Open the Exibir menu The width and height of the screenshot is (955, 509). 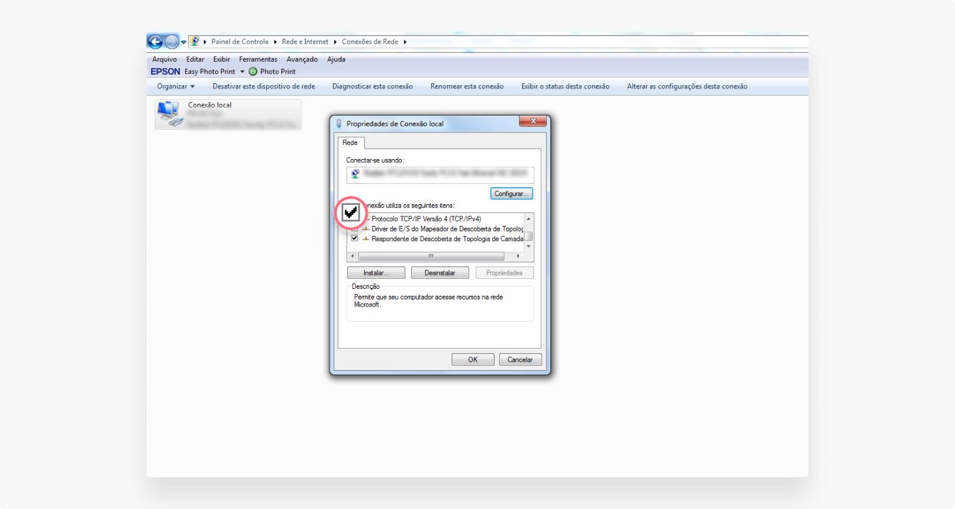[221, 59]
